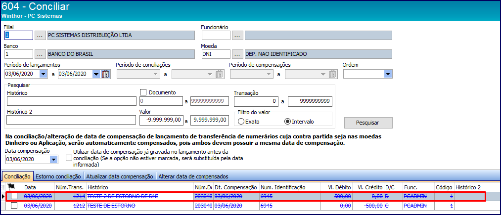Expand the Data compensação date dropdown

coord(53,159)
